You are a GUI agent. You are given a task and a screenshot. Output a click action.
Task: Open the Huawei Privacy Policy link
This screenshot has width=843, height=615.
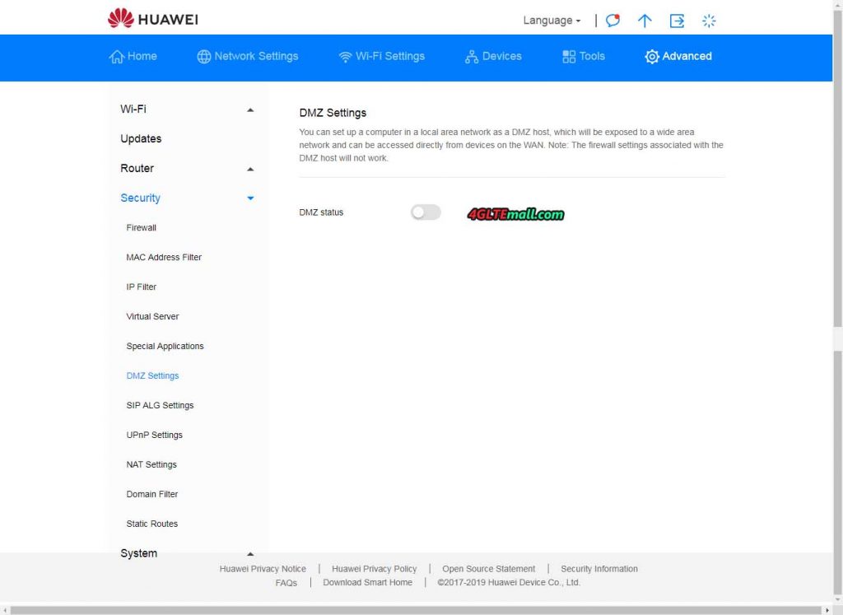(x=375, y=568)
